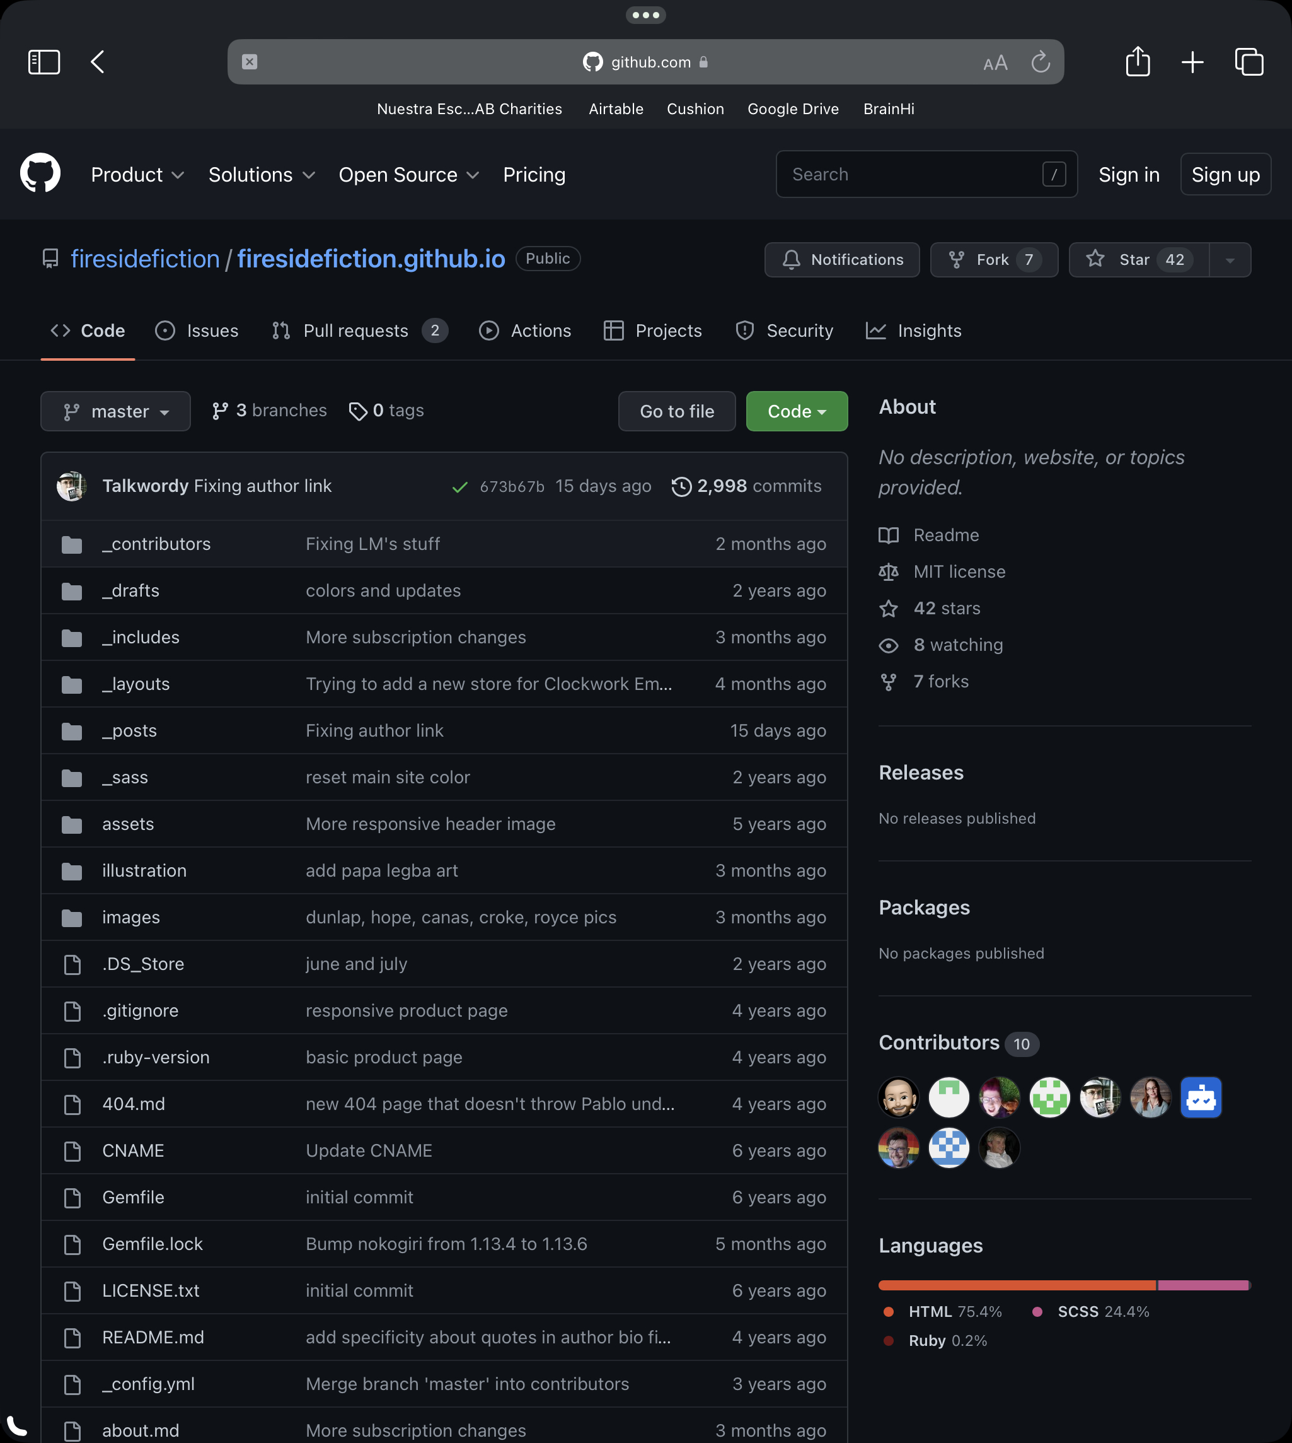Image resolution: width=1292 pixels, height=1443 pixels.
Task: Click the Sign up button
Action: 1225,175
